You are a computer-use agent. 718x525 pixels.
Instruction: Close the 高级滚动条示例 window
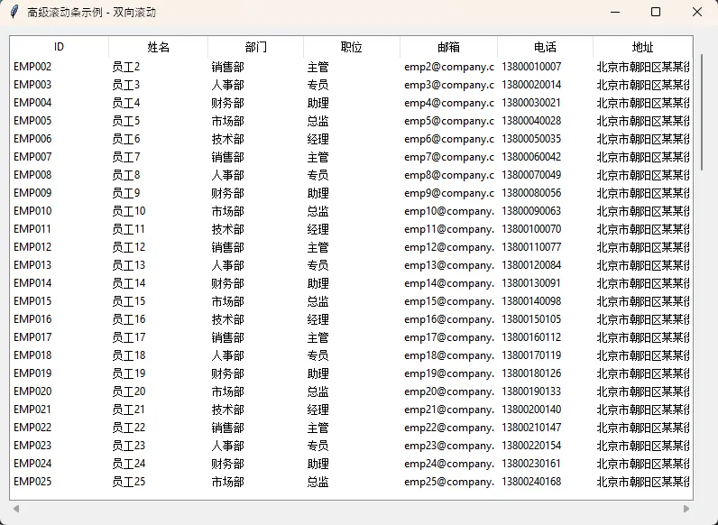click(x=697, y=13)
